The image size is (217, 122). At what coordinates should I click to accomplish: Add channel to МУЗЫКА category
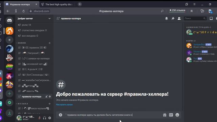[x=50, y=104]
